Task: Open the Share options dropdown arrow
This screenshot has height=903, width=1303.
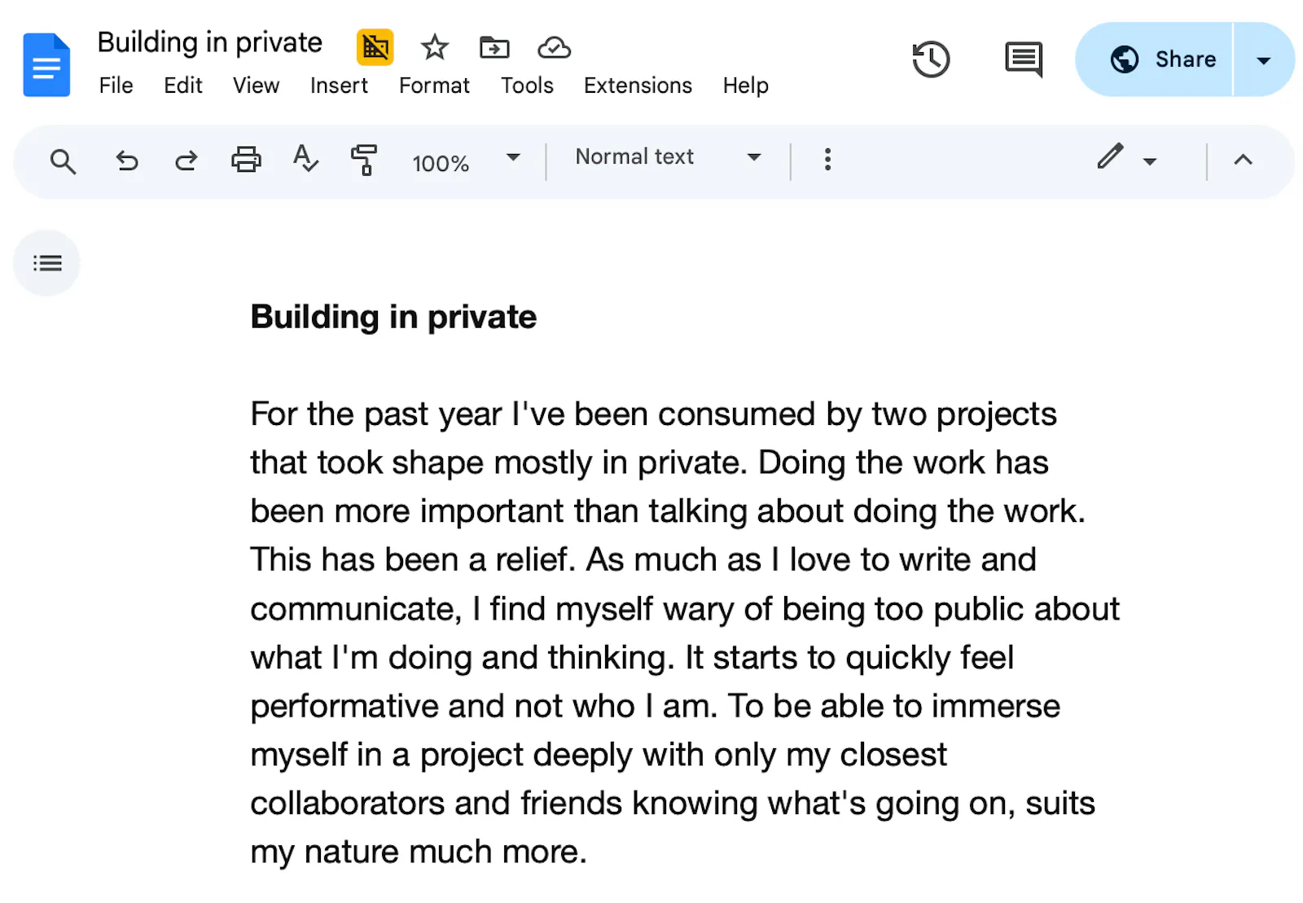Action: [x=1264, y=60]
